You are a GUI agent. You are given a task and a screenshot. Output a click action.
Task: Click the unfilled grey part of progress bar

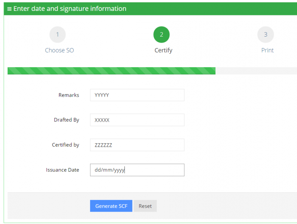click(256, 71)
